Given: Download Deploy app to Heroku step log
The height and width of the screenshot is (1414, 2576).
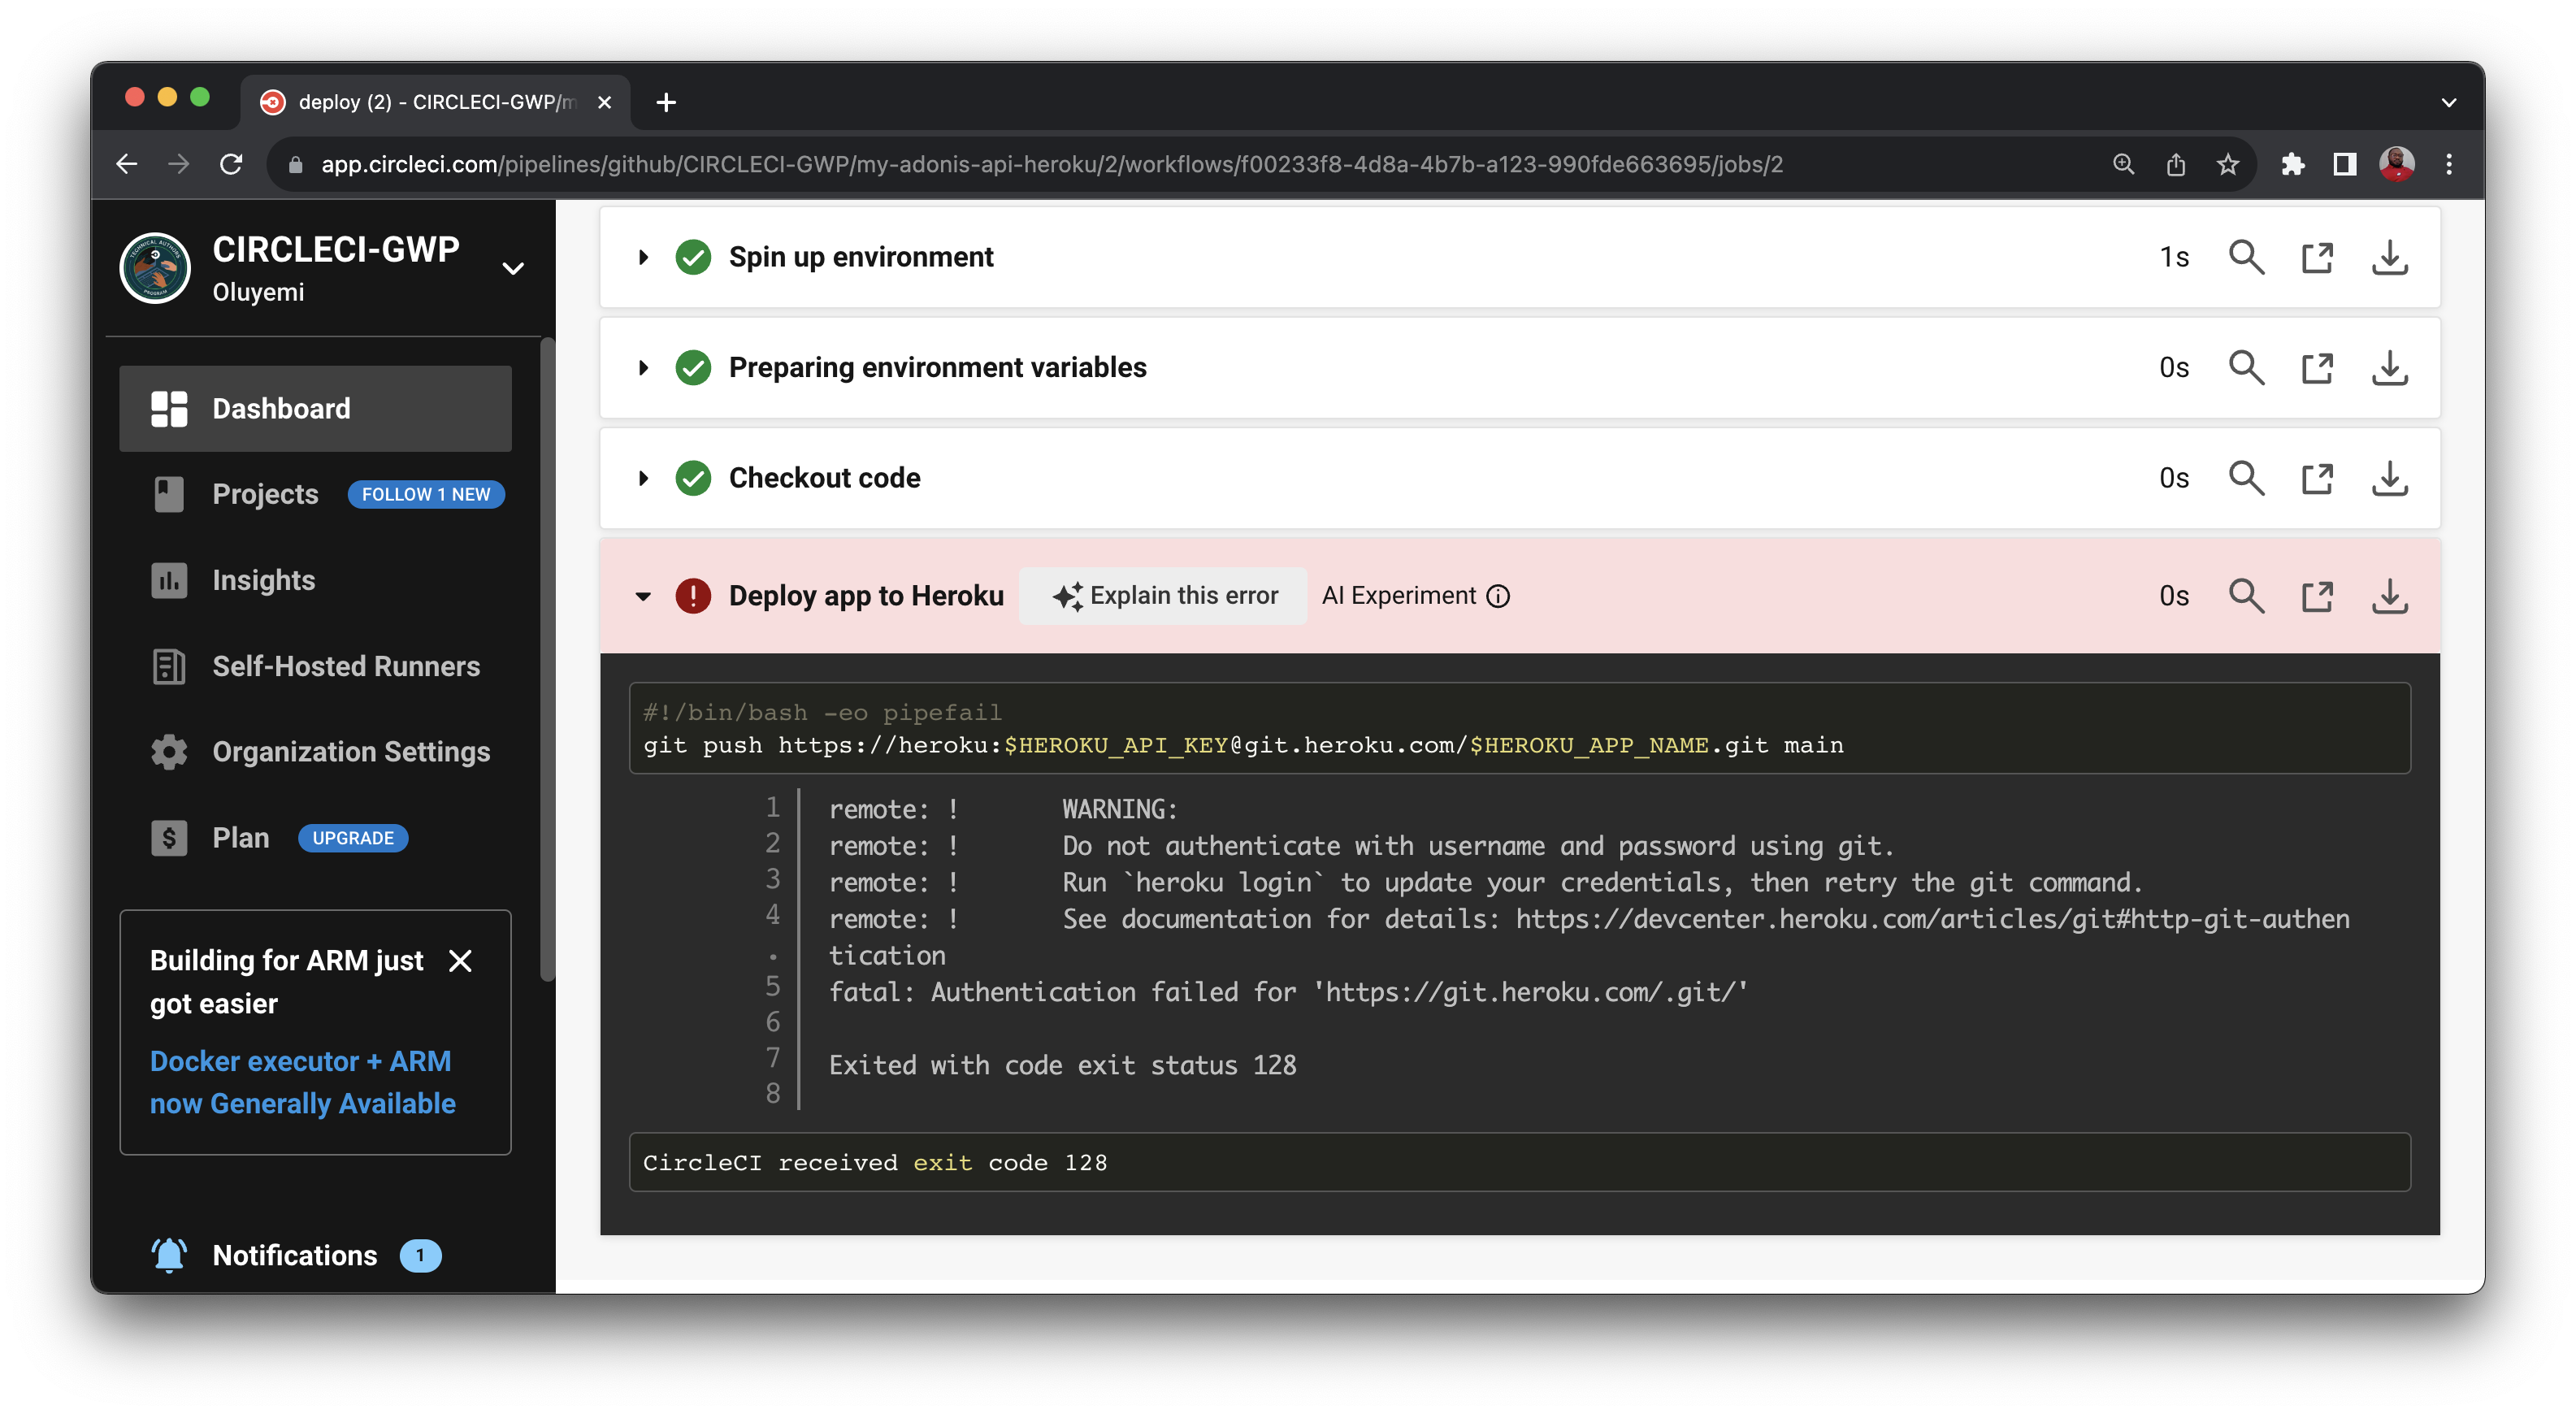Looking at the screenshot, I should click(2389, 596).
